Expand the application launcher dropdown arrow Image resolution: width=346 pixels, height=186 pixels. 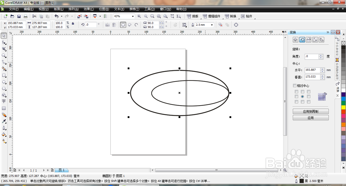coord(100,16)
